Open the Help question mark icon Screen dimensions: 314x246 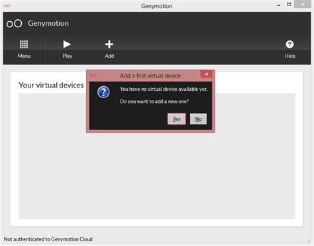pos(289,44)
